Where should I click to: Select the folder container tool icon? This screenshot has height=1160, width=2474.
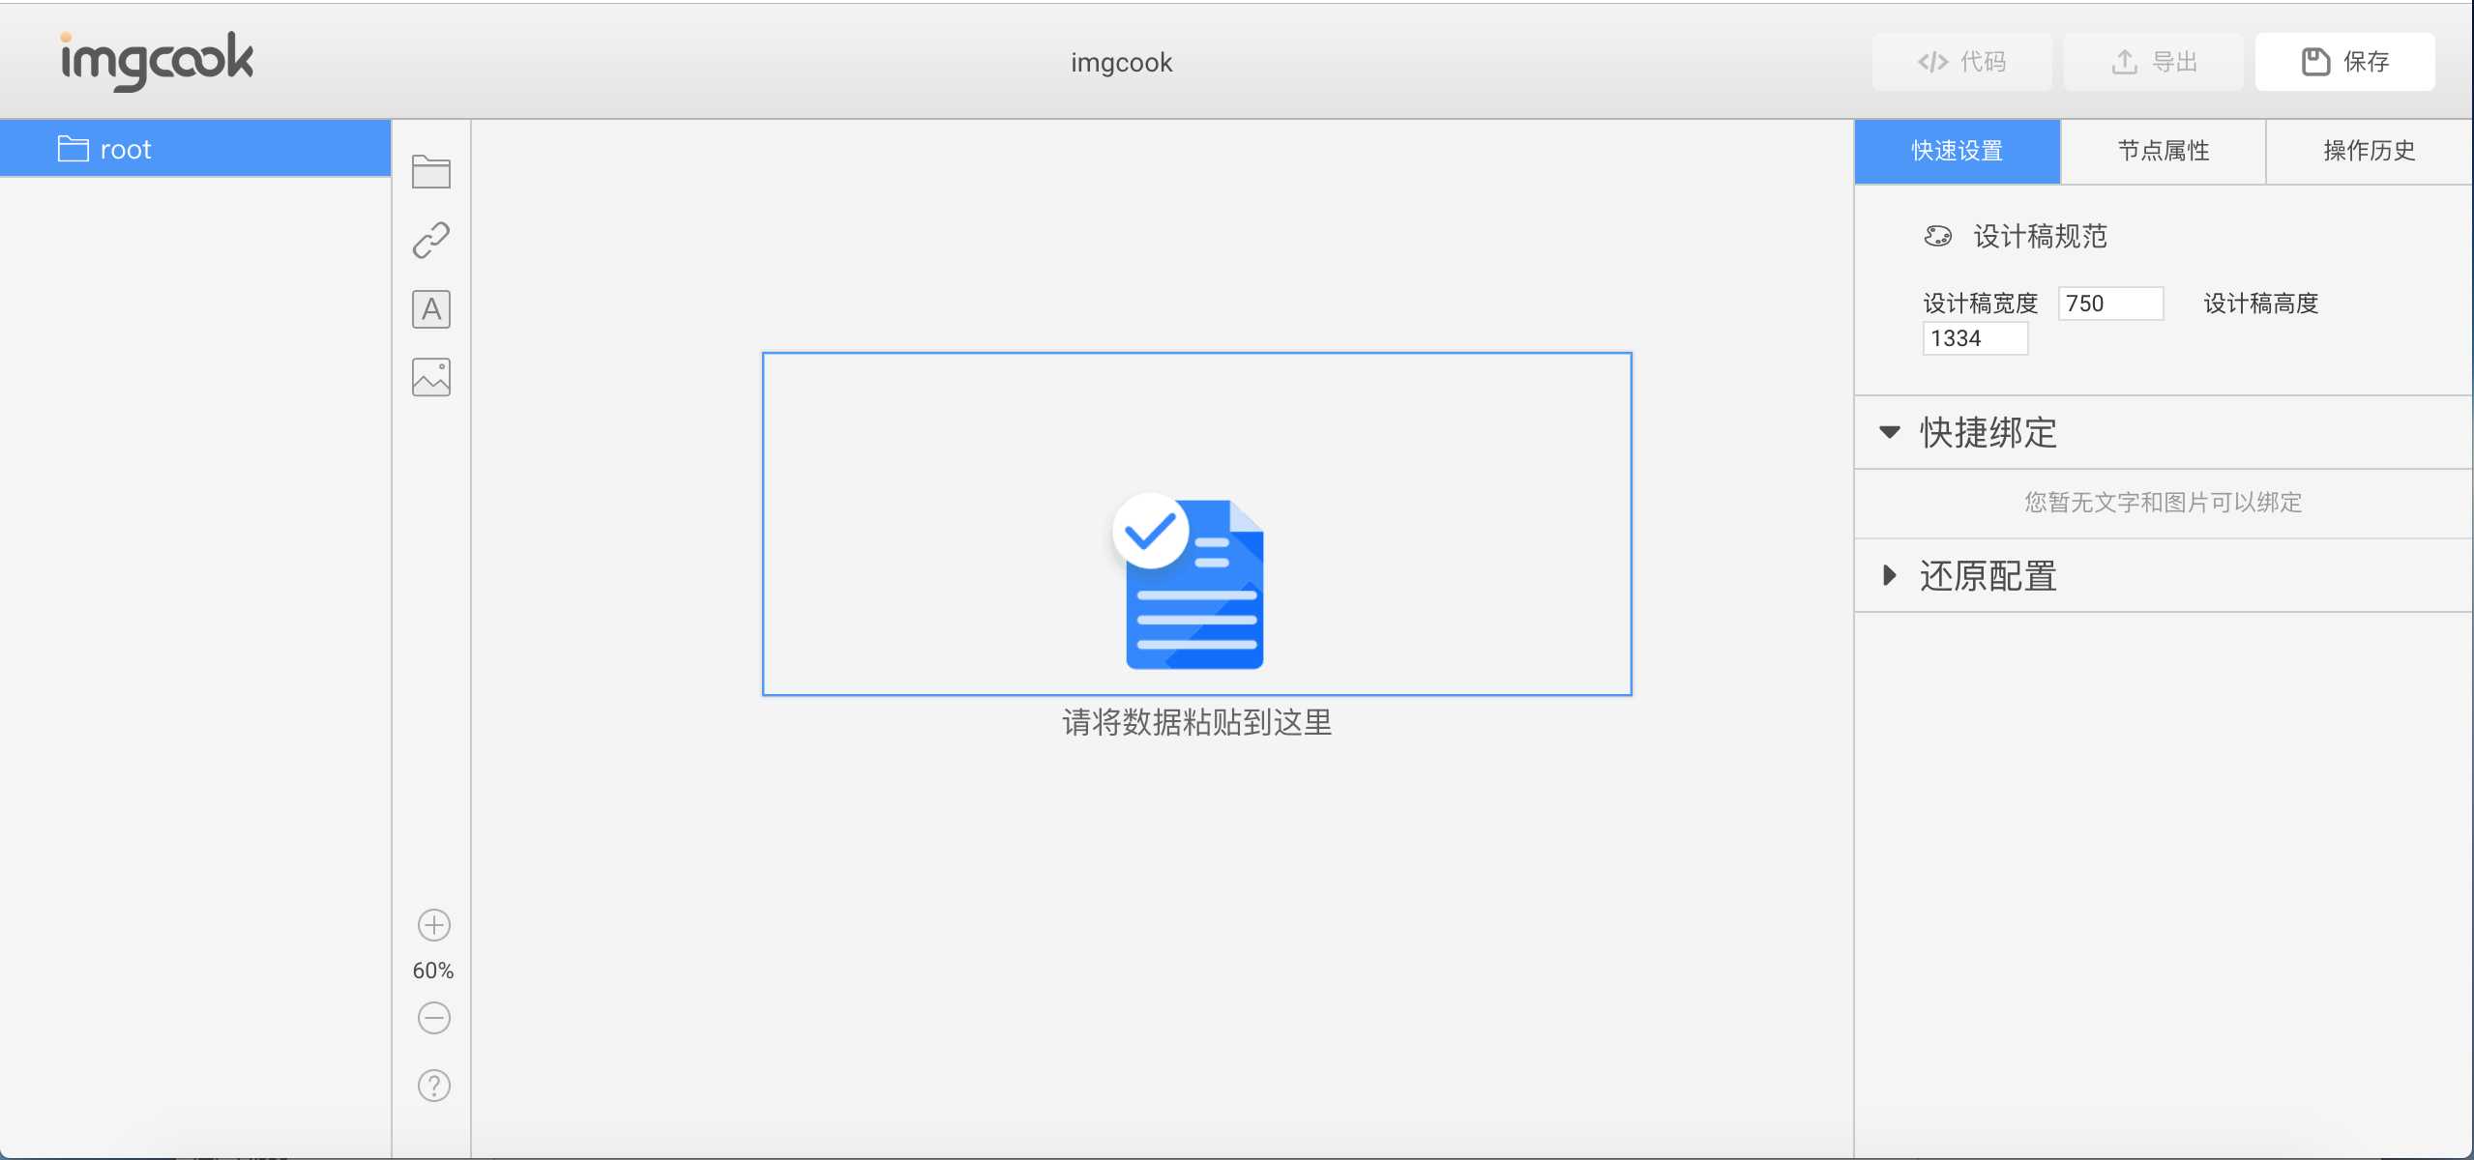pos(431,172)
